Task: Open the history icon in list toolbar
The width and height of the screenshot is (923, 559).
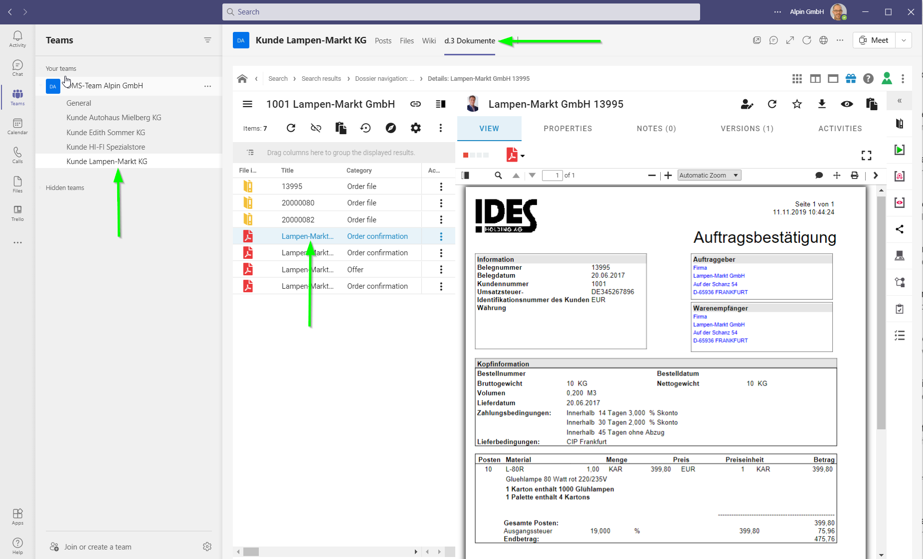Action: click(366, 128)
